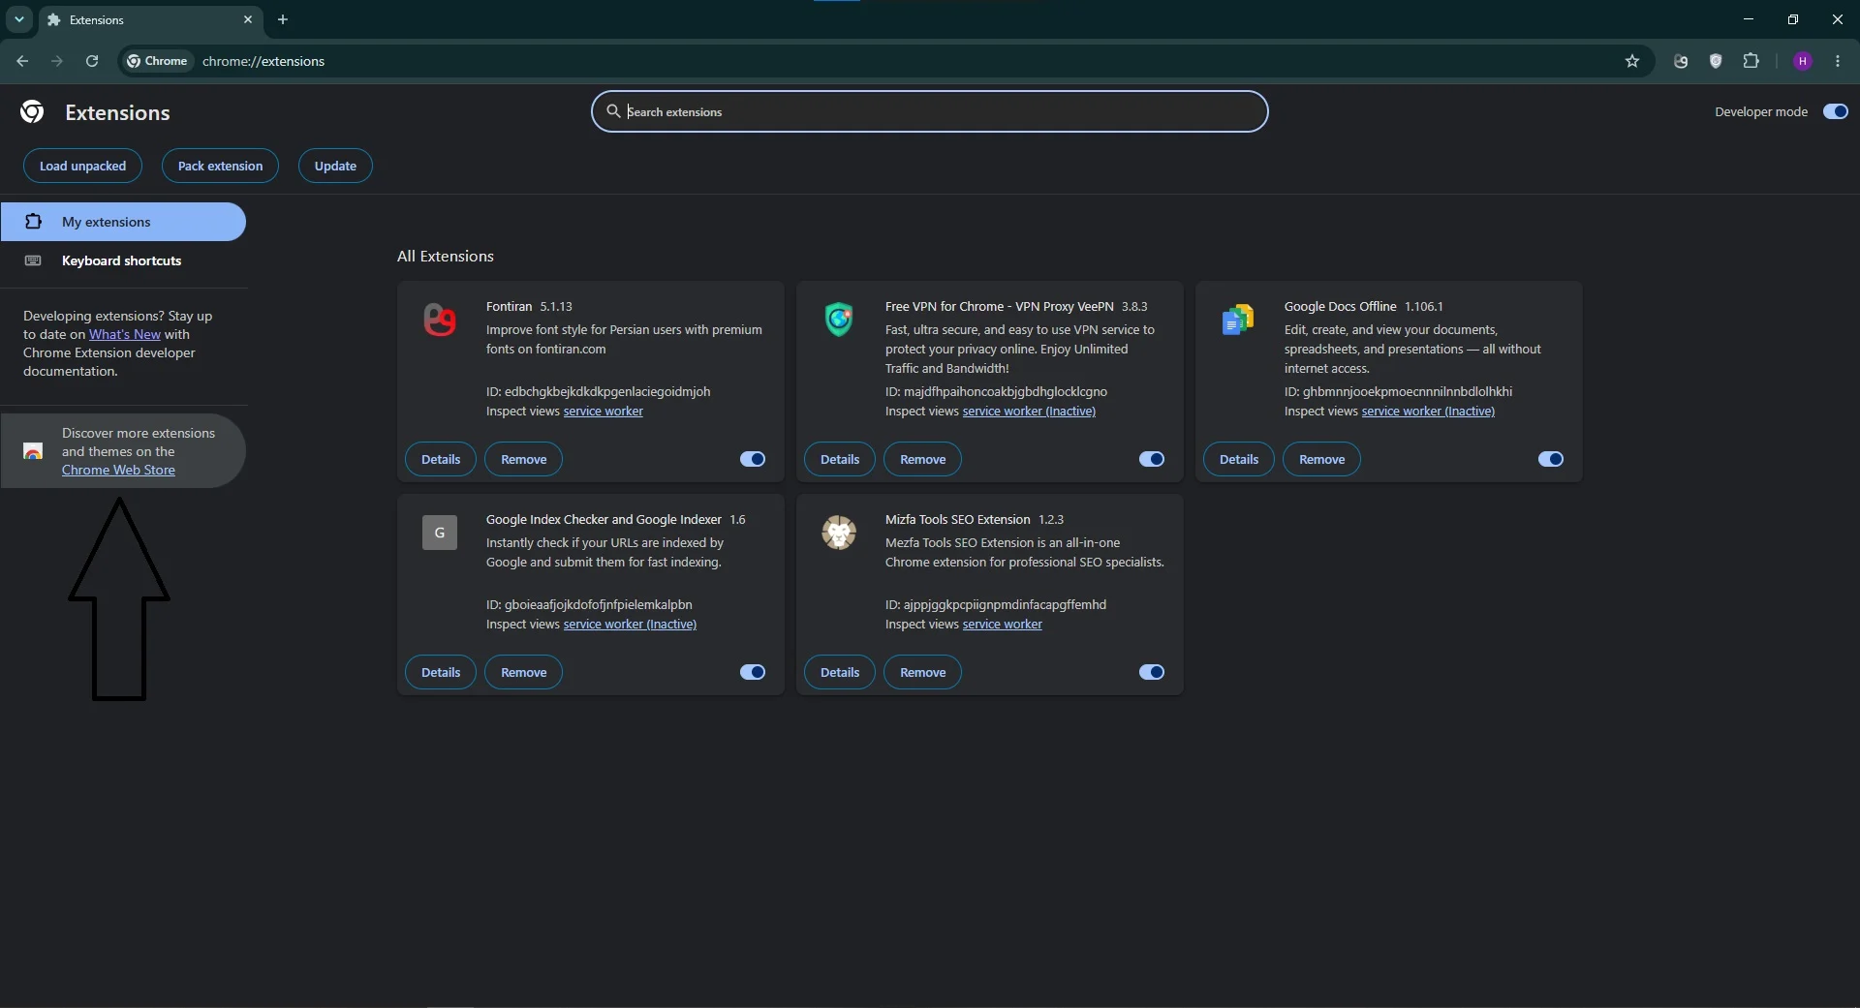Click the Google Docs Offline logo
Screen dimensions: 1860x1008
click(1238, 320)
